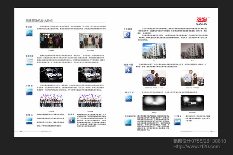Screen dimensions: 233x155
Task: Open the black-and-white building photo
Action: (x=192, y=51)
